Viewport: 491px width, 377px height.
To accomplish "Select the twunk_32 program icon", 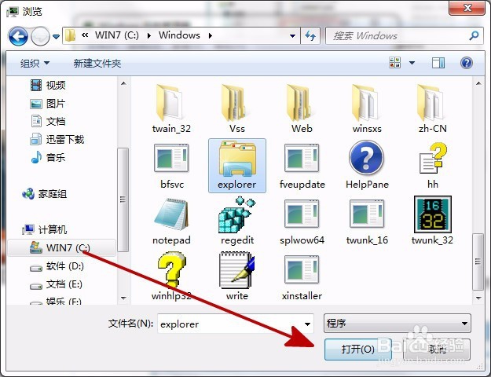I will click(432, 221).
